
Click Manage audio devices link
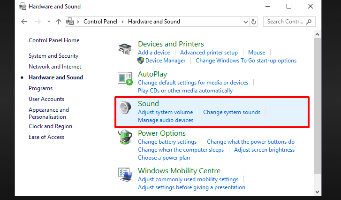pyautogui.click(x=166, y=120)
